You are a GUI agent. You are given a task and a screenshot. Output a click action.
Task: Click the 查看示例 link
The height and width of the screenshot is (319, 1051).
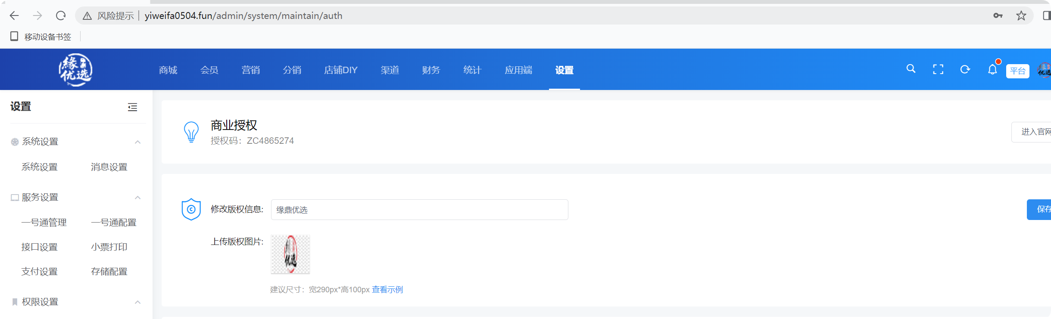[387, 290]
